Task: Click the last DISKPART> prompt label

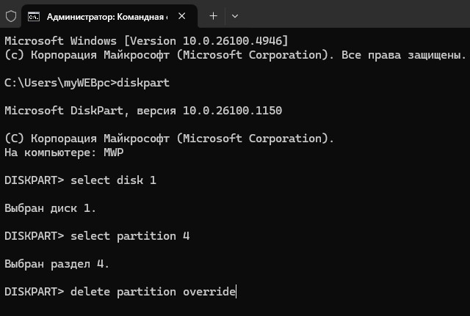Action: 35,292
